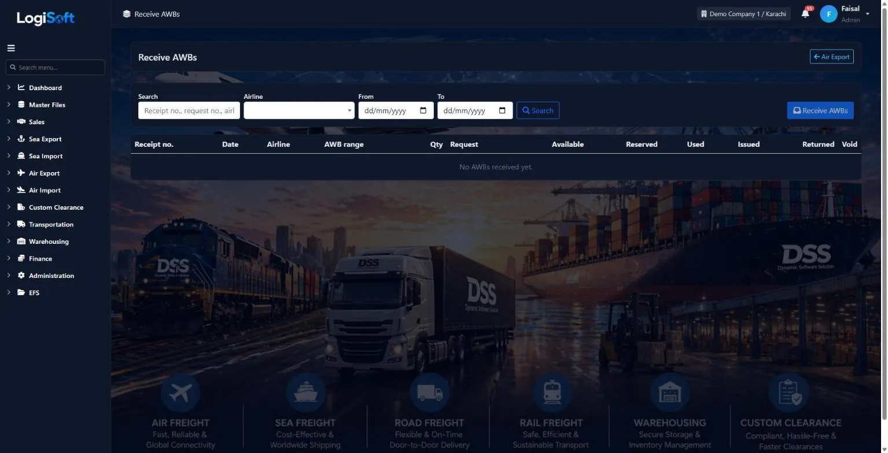This screenshot has width=888, height=453.
Task: Open the Faisal user menu arrow
Action: click(x=867, y=14)
